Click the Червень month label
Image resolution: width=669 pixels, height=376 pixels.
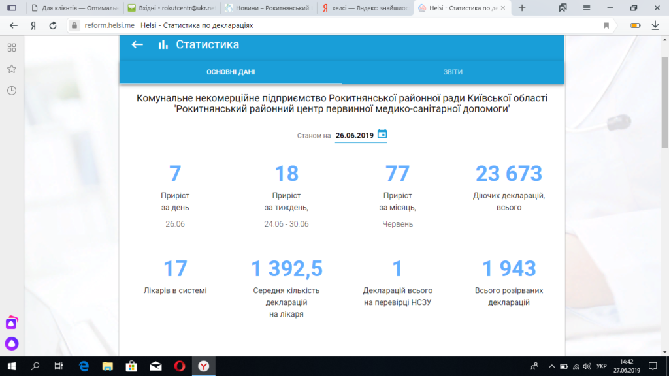pos(397,224)
